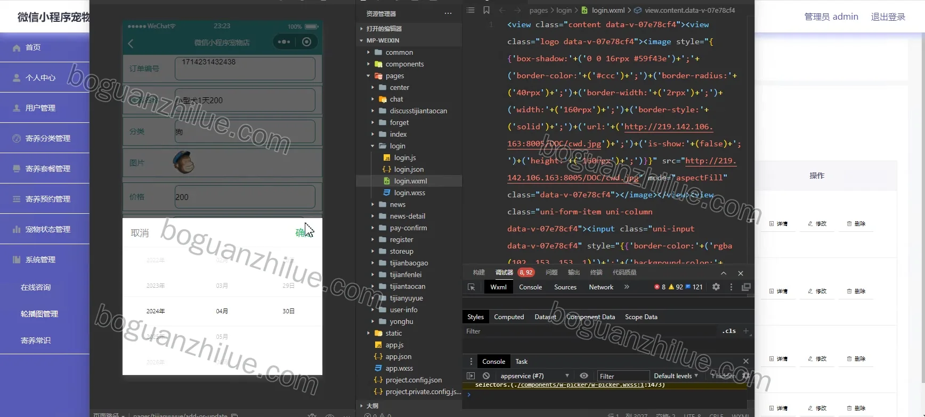Click the element inspector picker icon in devtools
Viewport: 925px width, 417px height.
point(472,287)
